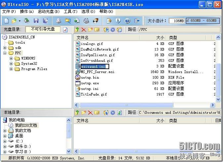Click gear properties icon in disc pane
This screenshot has width=223, height=162.
coord(113,29)
